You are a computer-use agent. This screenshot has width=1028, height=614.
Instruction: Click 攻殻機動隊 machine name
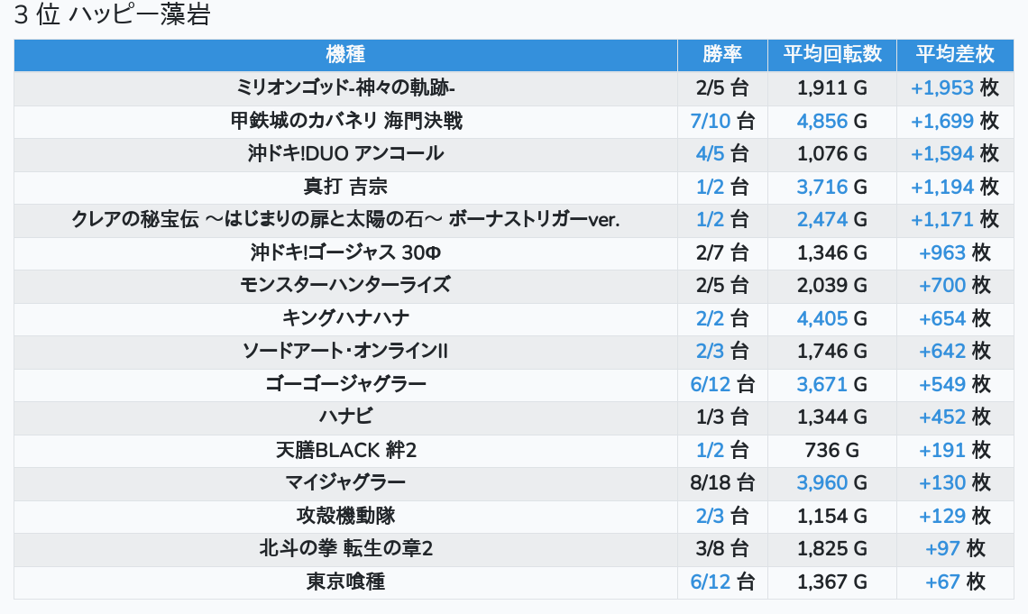346,516
